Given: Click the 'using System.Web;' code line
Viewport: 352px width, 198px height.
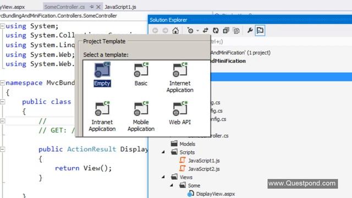Looking at the screenshot, I should click(x=40, y=54).
